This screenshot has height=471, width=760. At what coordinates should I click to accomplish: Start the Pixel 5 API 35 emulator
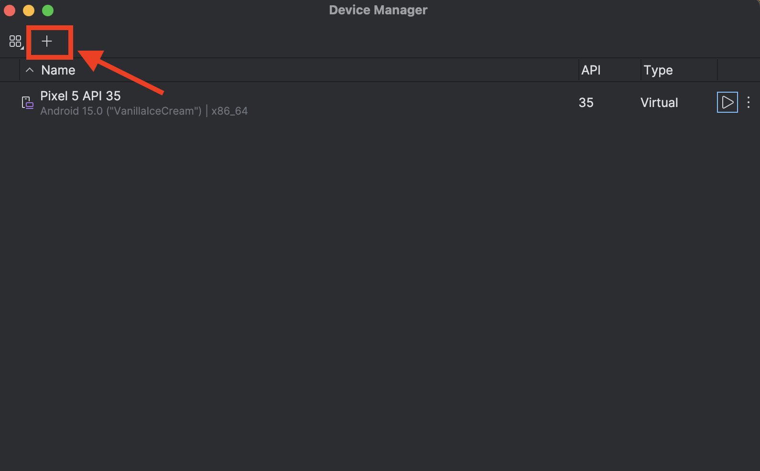(727, 102)
